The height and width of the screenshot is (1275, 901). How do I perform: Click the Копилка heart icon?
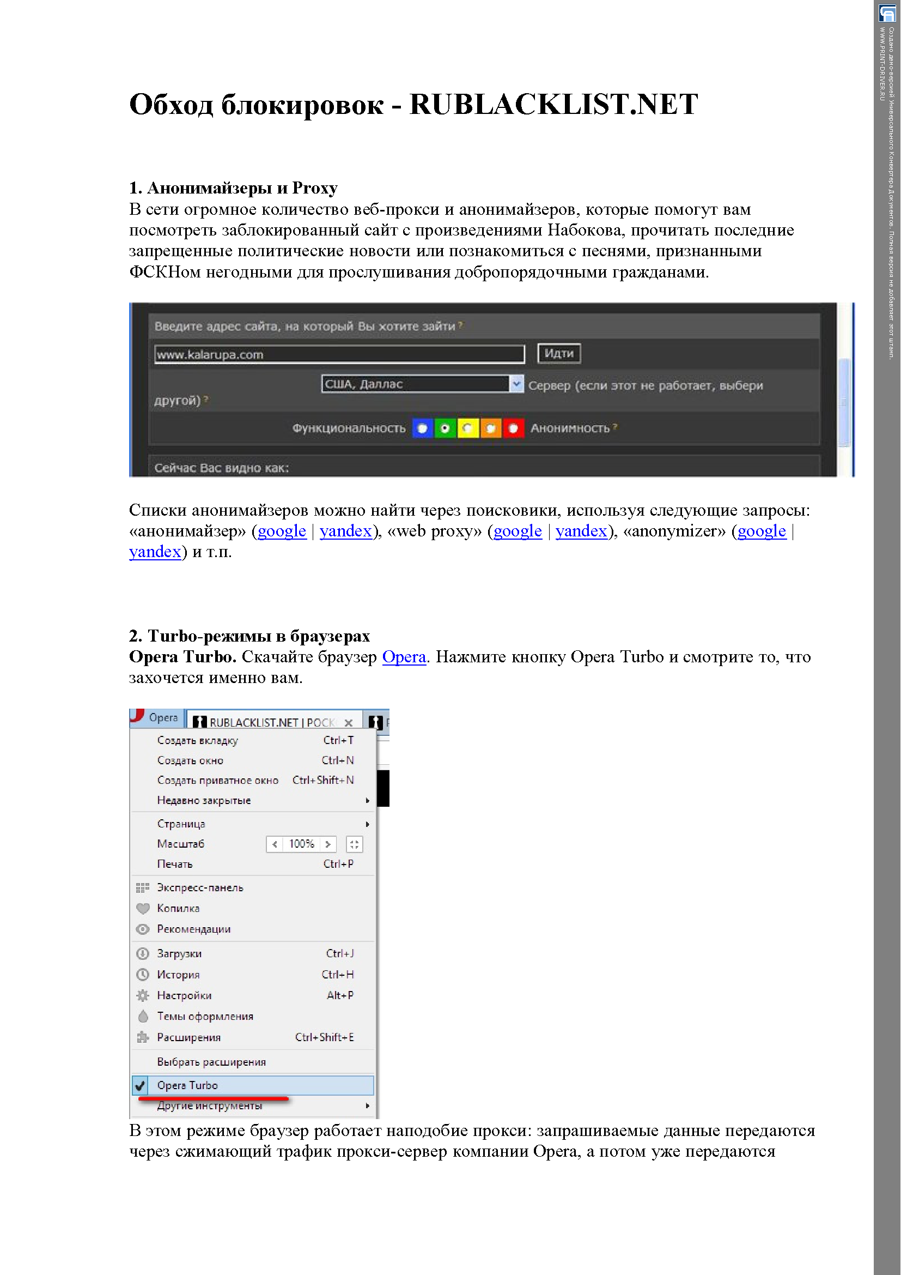click(143, 909)
